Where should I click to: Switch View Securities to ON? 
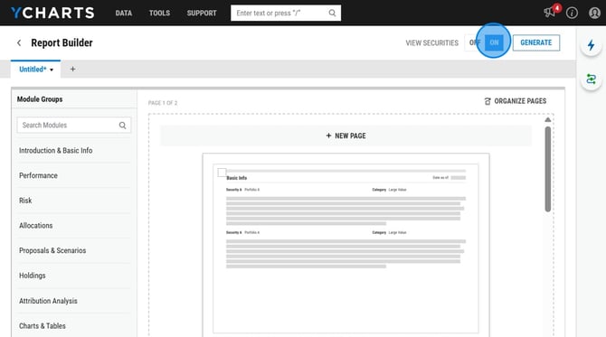click(x=494, y=42)
